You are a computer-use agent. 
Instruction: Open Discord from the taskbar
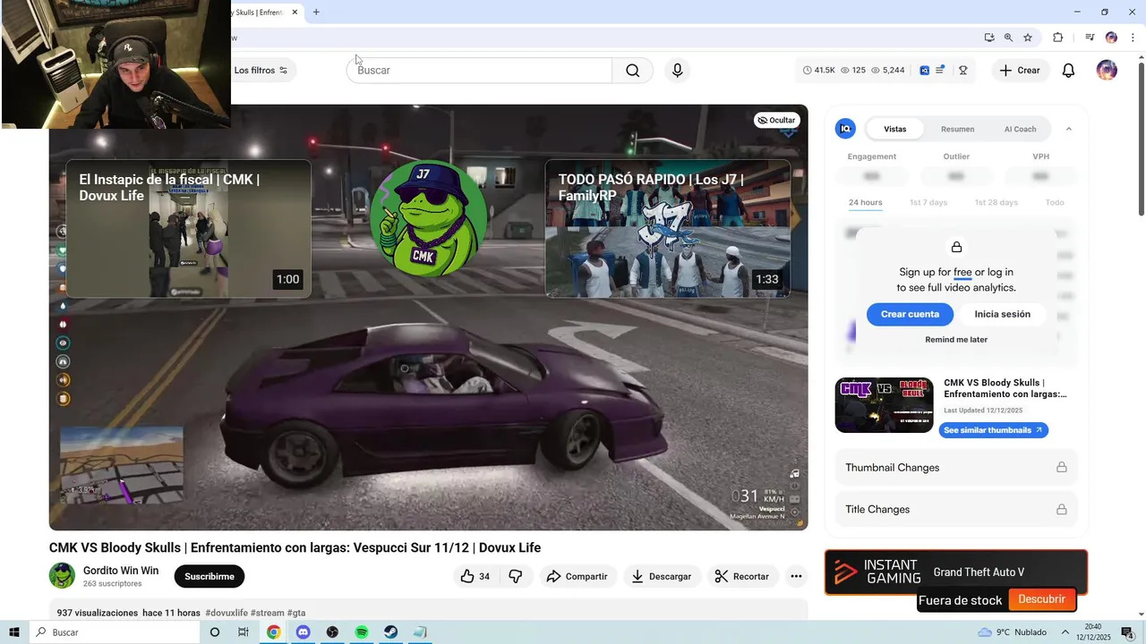303,632
